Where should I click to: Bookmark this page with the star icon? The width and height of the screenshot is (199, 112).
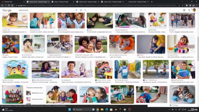click(x=183, y=6)
